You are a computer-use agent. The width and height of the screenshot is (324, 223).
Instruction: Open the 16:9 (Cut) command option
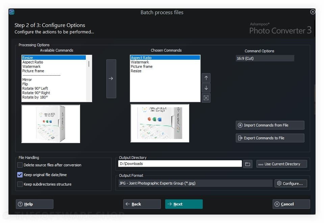click(x=265, y=58)
